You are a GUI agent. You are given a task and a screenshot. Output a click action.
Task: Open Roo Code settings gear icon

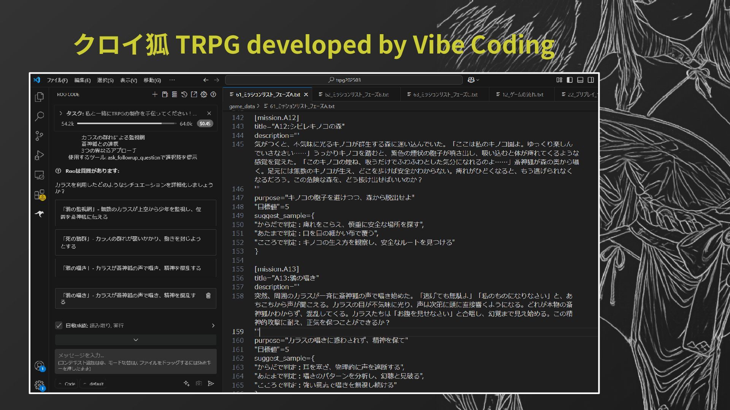point(204,95)
